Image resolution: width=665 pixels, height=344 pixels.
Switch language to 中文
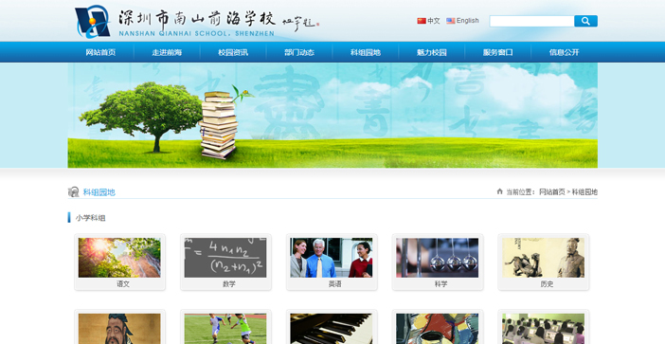[434, 21]
